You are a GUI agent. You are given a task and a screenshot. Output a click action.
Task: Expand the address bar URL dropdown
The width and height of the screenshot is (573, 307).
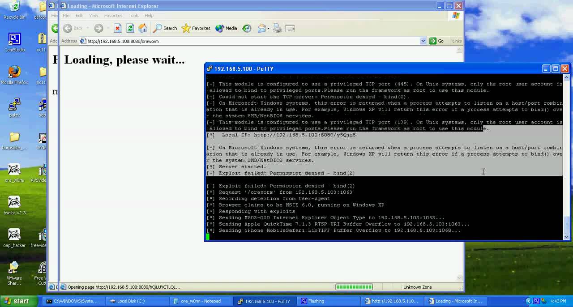[x=423, y=41]
